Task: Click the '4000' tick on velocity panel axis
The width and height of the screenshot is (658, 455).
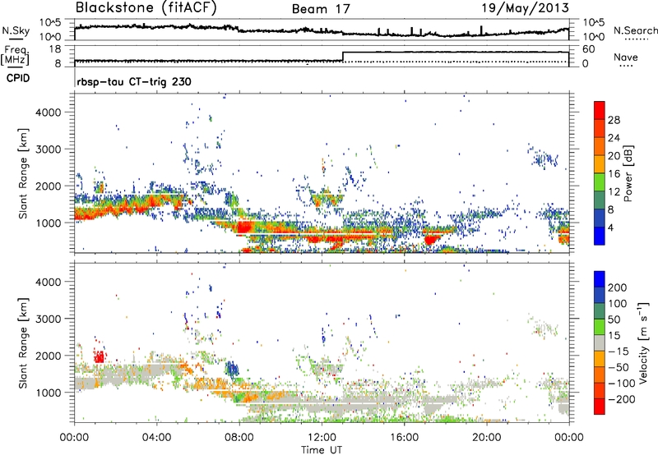Action: pos(49,282)
